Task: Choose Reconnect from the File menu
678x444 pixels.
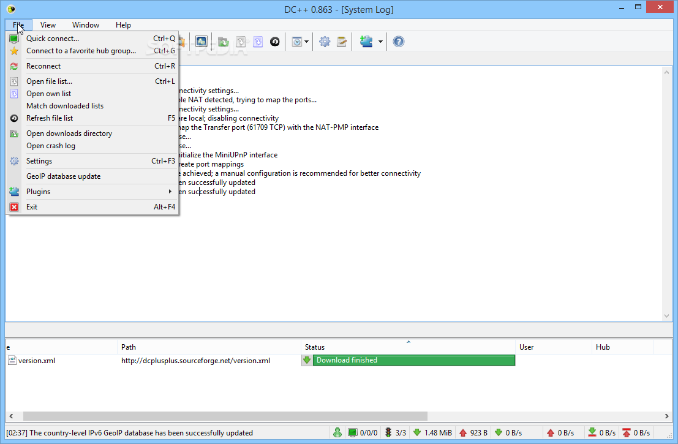Action: point(92,66)
